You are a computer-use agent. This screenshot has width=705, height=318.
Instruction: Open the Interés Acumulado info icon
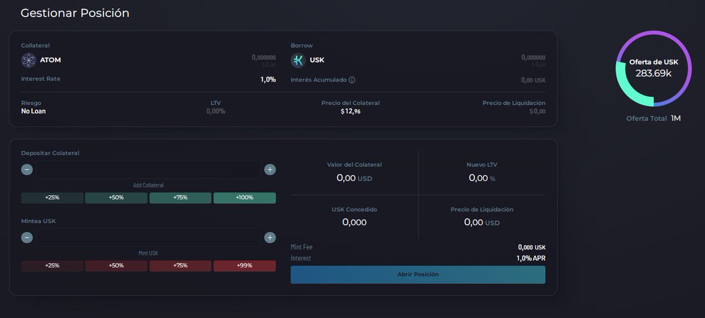pyautogui.click(x=352, y=80)
